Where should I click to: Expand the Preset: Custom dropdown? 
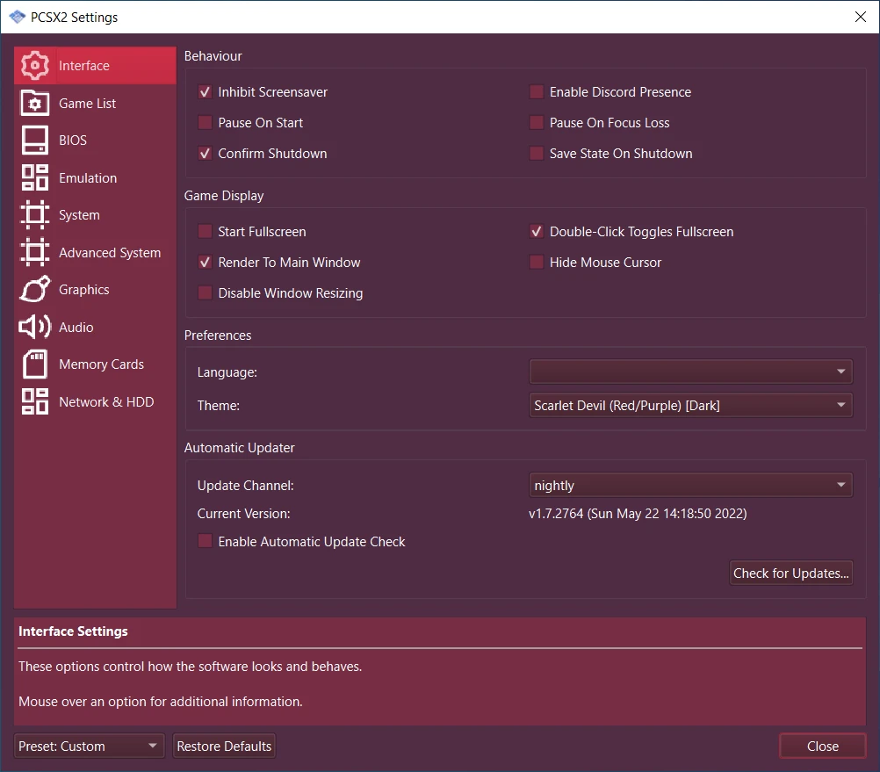[x=90, y=747]
